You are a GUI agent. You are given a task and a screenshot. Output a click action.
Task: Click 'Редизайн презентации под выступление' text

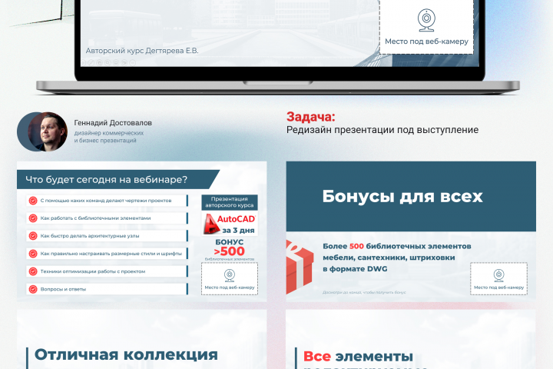[x=382, y=130]
